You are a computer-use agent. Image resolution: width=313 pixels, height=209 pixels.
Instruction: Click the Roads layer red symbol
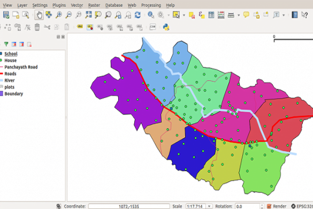coord(2,74)
